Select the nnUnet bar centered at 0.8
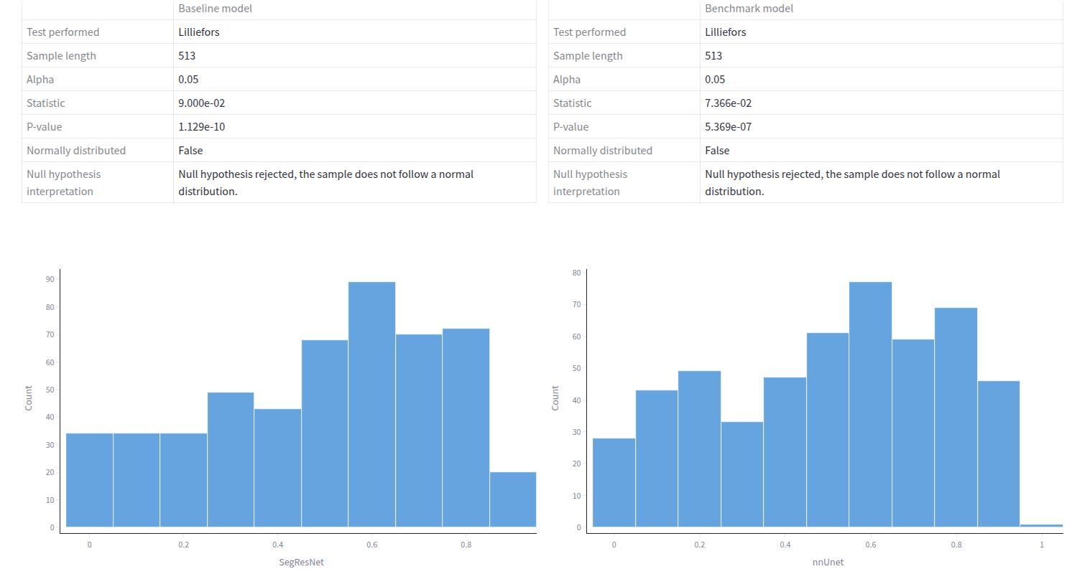Image resolution: width=1077 pixels, height=569 pixels. point(956,417)
